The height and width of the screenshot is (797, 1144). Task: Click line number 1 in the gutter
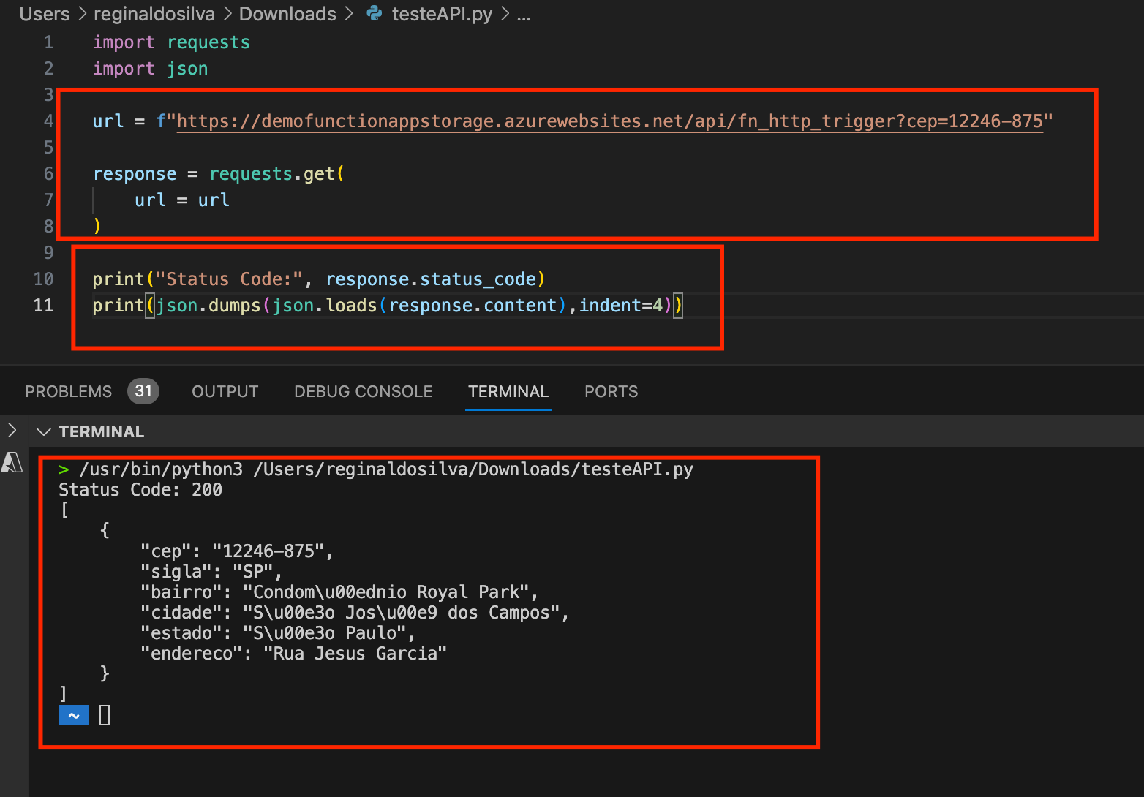(x=48, y=42)
